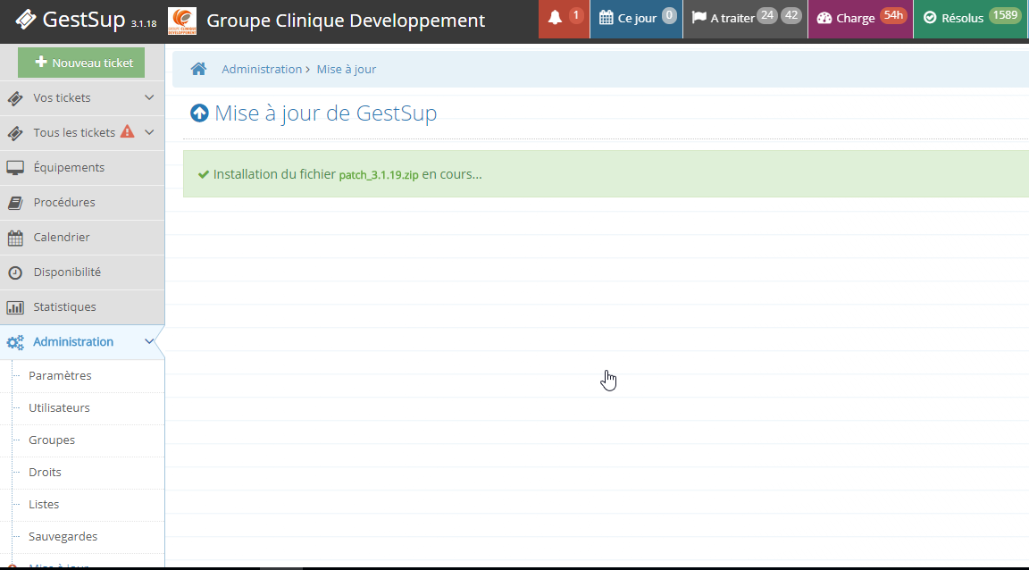Image resolution: width=1029 pixels, height=570 pixels.
Task: Click the notification count badge 1
Action: tap(576, 15)
